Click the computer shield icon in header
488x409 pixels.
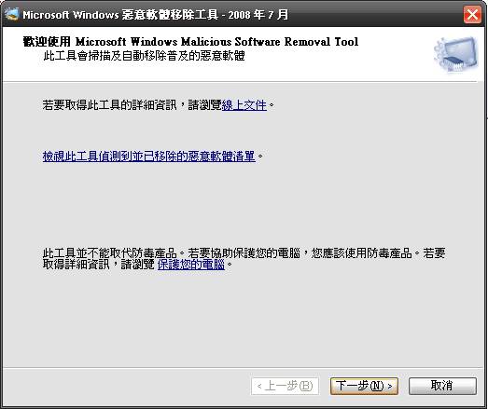(456, 55)
